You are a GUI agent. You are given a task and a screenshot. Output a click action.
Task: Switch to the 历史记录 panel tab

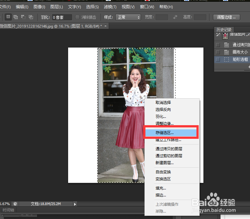pos(224,30)
